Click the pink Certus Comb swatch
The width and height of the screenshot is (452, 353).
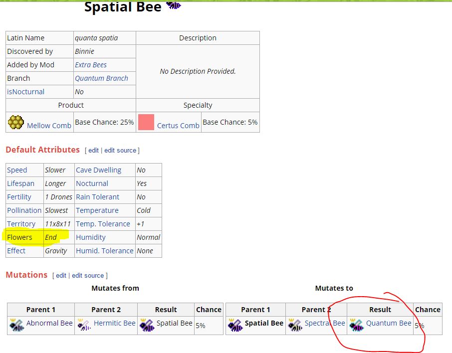pyautogui.click(x=146, y=122)
